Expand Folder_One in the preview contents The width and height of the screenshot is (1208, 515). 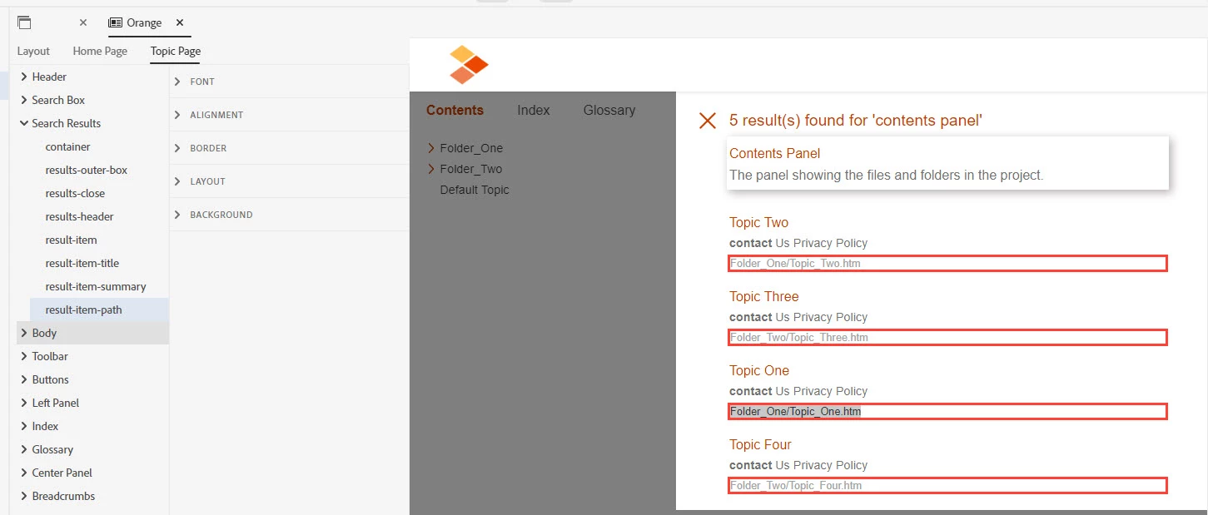click(431, 148)
